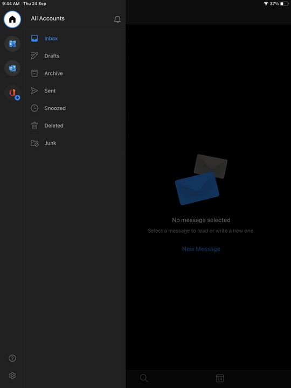Click the envelope illustration in reading pane
This screenshot has width=291, height=388.
pos(201,179)
